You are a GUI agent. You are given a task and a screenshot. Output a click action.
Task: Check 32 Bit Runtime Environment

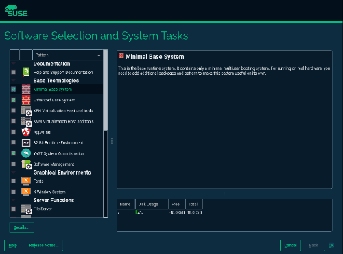tap(14, 142)
